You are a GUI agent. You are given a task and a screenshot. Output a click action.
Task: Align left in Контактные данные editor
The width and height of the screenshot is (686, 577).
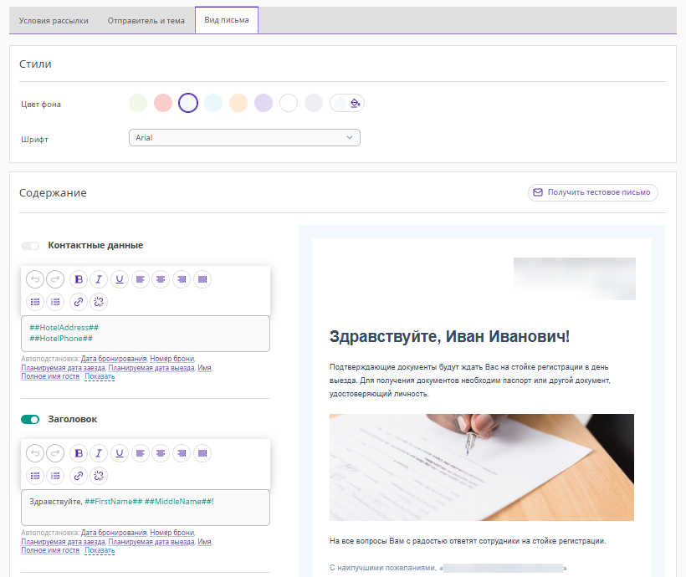click(140, 279)
